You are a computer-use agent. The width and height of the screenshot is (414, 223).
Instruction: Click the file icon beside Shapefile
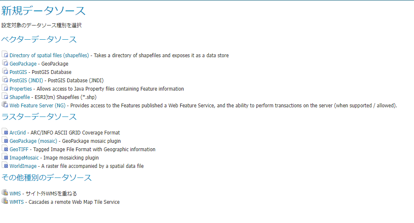click(x=5, y=96)
